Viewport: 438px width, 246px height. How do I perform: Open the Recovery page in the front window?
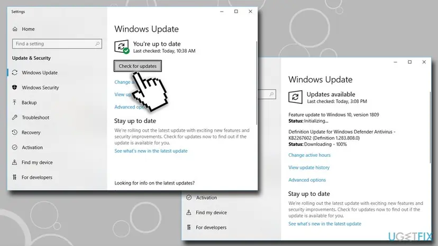[x=31, y=133]
